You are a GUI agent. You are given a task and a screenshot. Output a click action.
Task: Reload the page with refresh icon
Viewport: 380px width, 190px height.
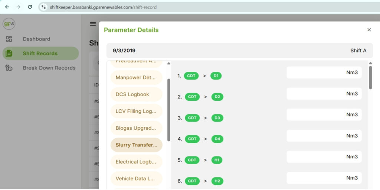pyautogui.click(x=30, y=7)
